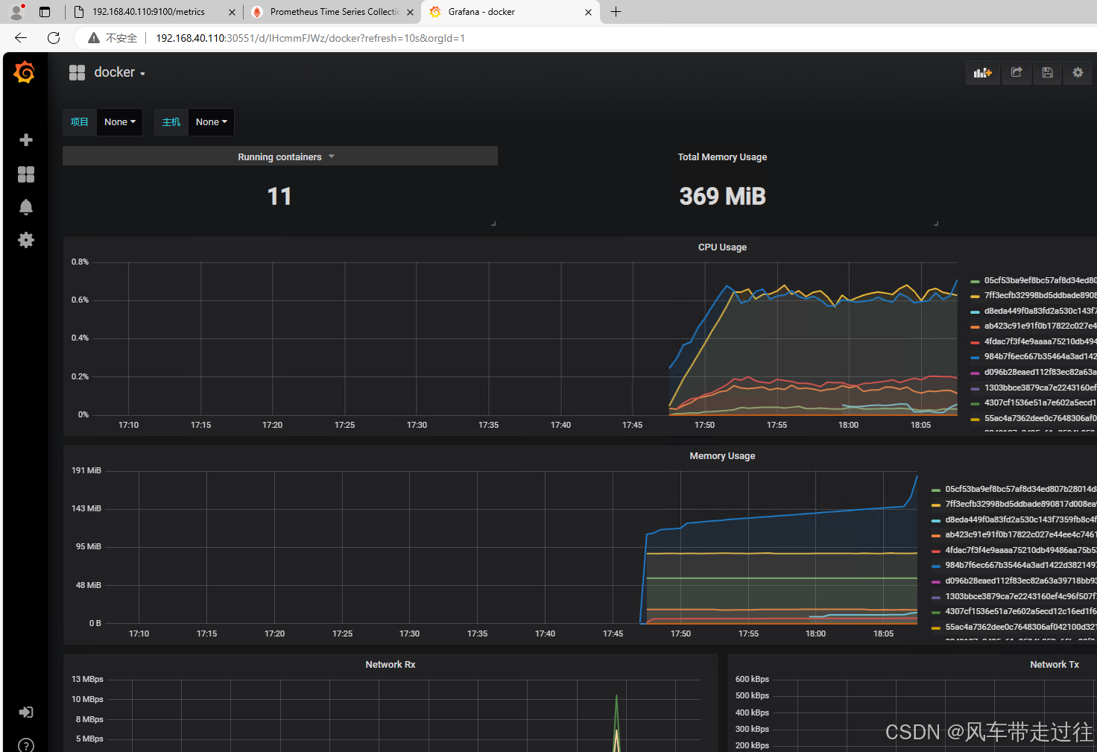This screenshot has width=1097, height=752.
Task: Open the Alerting bell icon
Action: tap(26, 206)
